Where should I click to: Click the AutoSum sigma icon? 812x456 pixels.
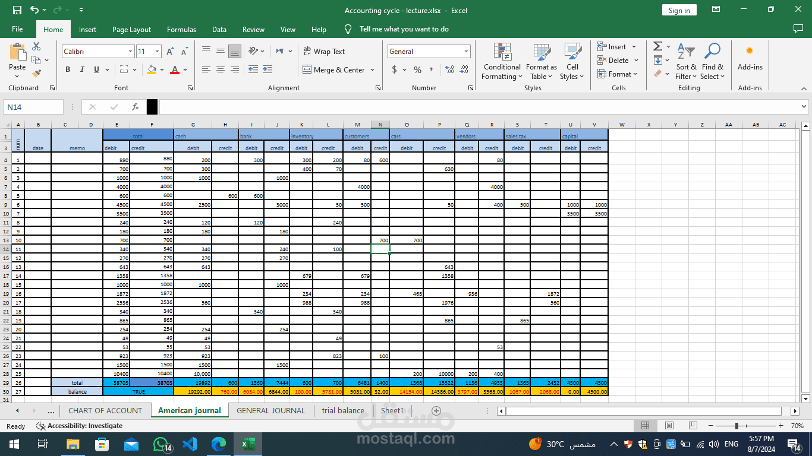657,46
